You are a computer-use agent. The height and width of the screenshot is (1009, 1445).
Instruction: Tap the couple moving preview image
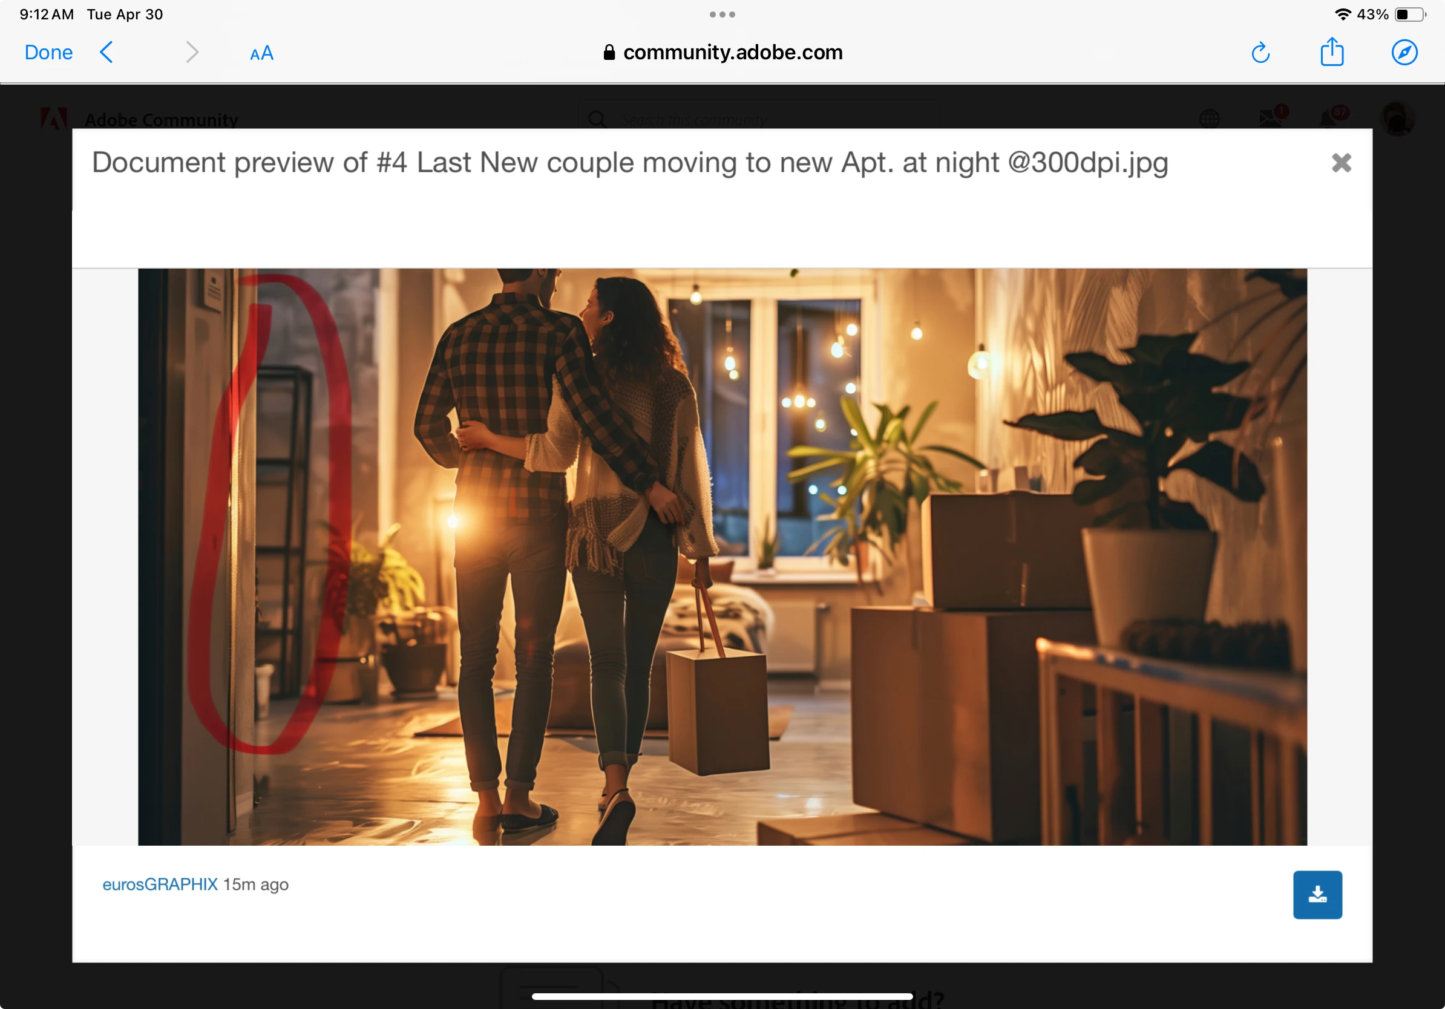pyautogui.click(x=722, y=557)
